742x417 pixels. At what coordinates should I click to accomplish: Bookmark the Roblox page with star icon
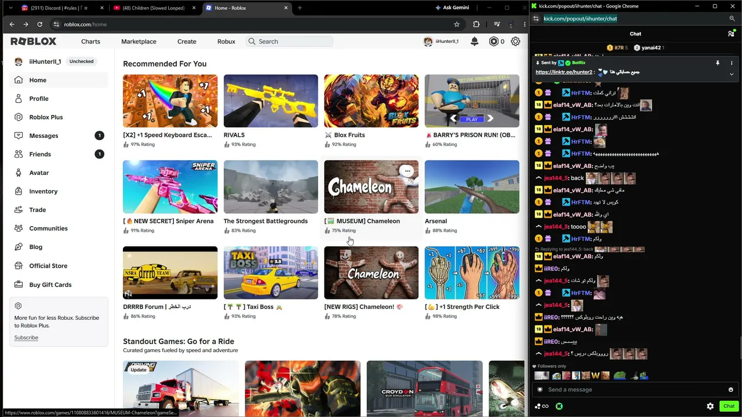pos(457,24)
